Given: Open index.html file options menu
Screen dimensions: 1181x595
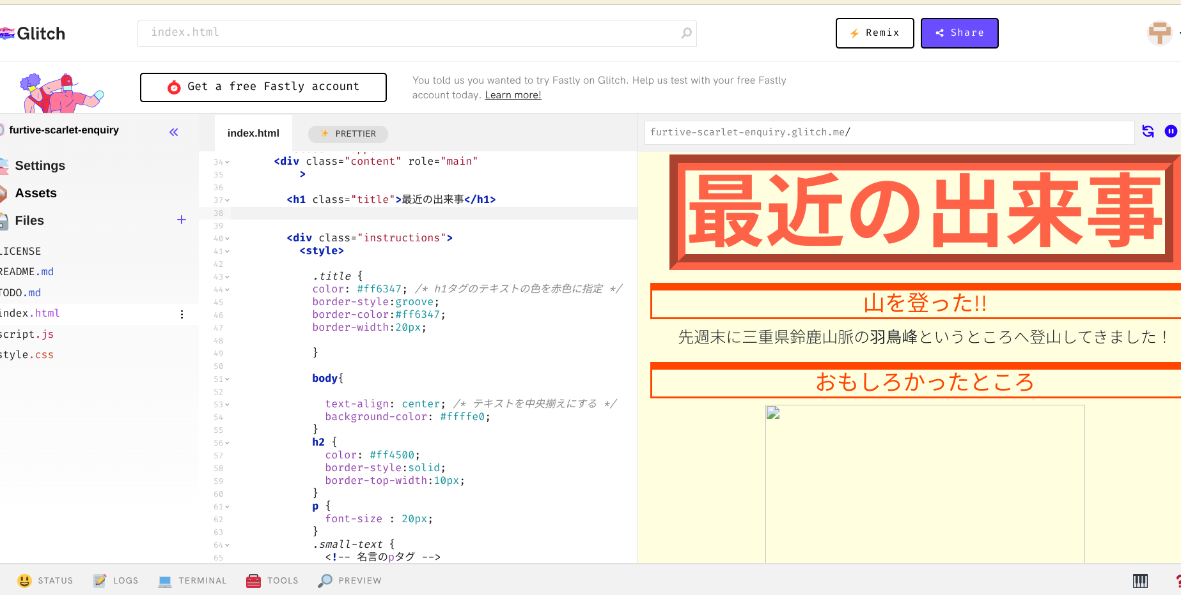Looking at the screenshot, I should click(182, 314).
